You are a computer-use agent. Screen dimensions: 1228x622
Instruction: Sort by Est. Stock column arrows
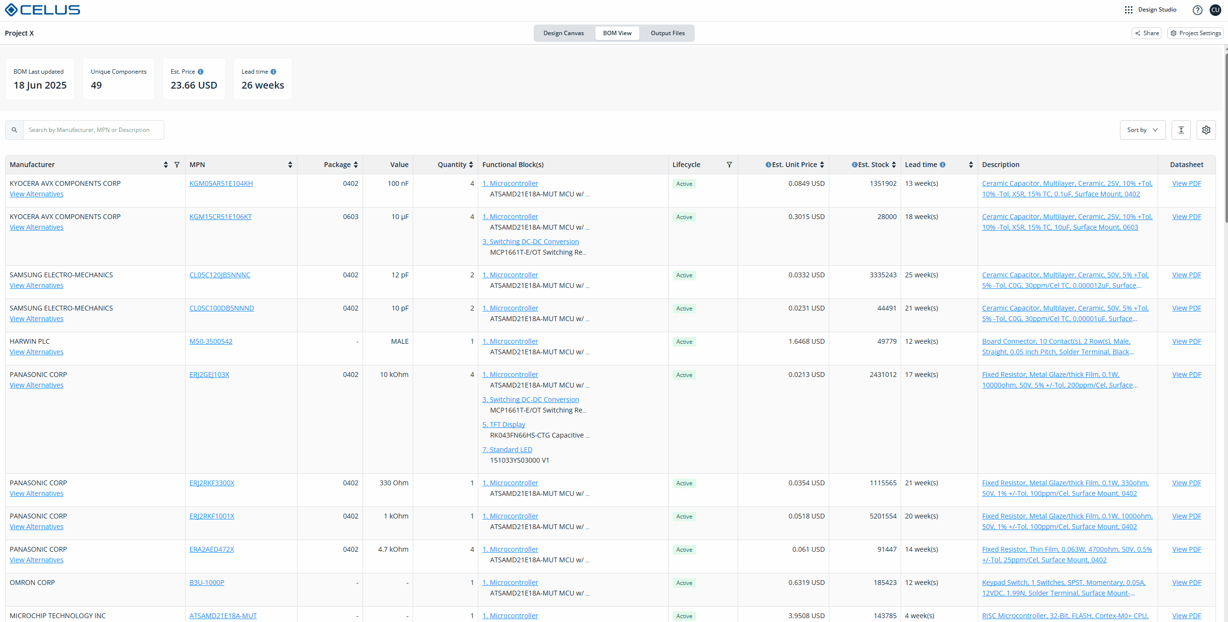pos(894,165)
